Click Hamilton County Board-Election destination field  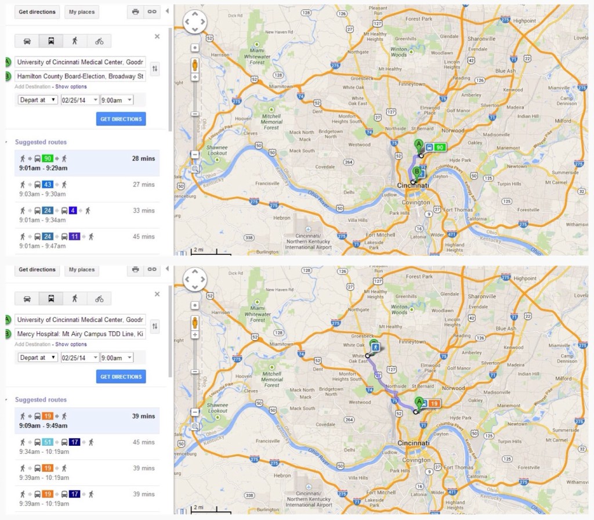80,76
